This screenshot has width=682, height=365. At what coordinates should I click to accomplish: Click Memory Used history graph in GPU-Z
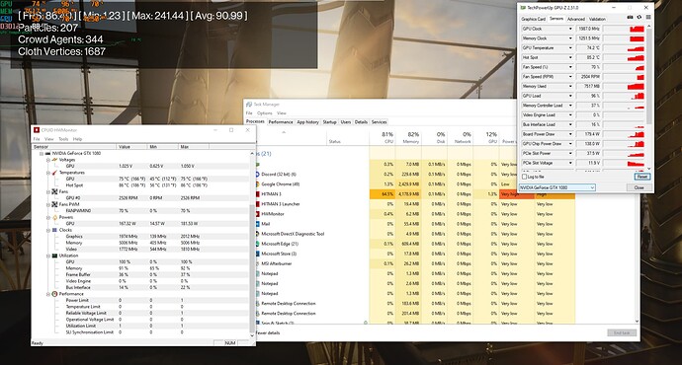[624, 86]
